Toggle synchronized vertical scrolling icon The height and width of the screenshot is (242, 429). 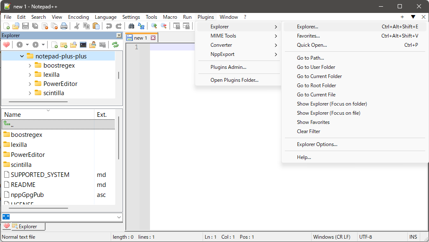click(176, 26)
